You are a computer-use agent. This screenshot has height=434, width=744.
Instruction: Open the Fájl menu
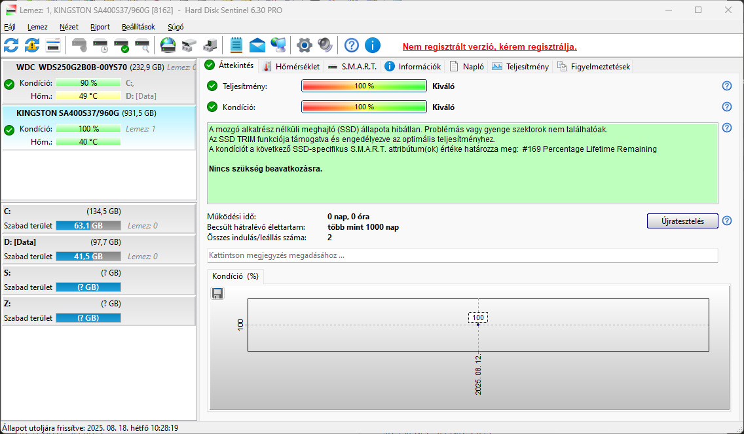tap(9, 27)
